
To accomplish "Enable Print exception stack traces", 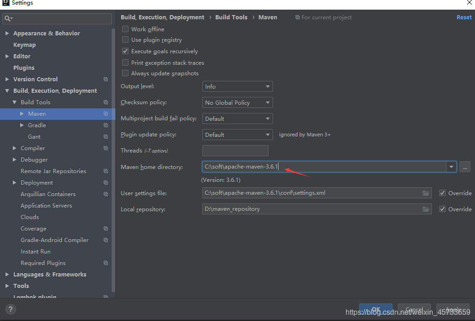I will pos(125,63).
